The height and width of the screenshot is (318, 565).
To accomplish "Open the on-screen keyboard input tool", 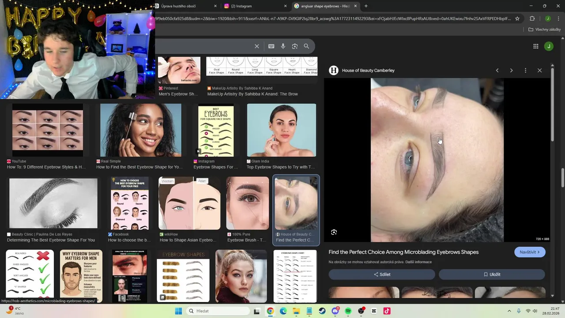I will 271,46.
